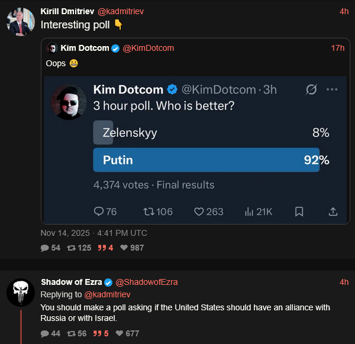Screen dimensions: 355x344
Task: Click Grok slash-circle icon in embedded tweet
Action: (x=311, y=90)
